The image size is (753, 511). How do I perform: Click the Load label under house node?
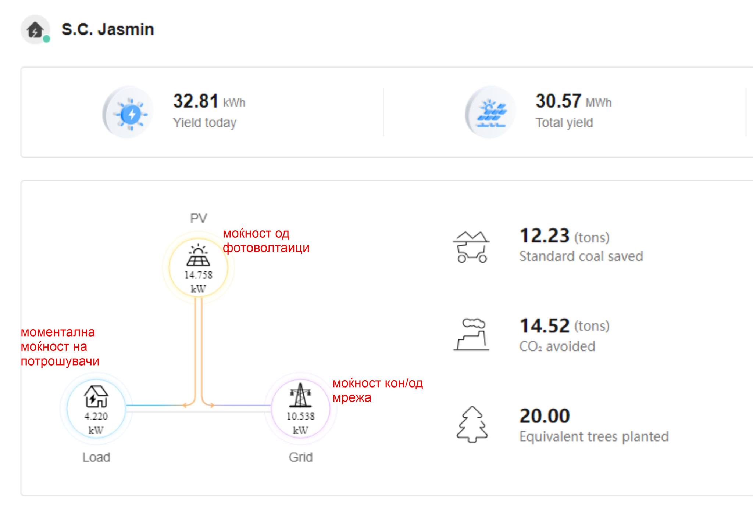(x=96, y=457)
